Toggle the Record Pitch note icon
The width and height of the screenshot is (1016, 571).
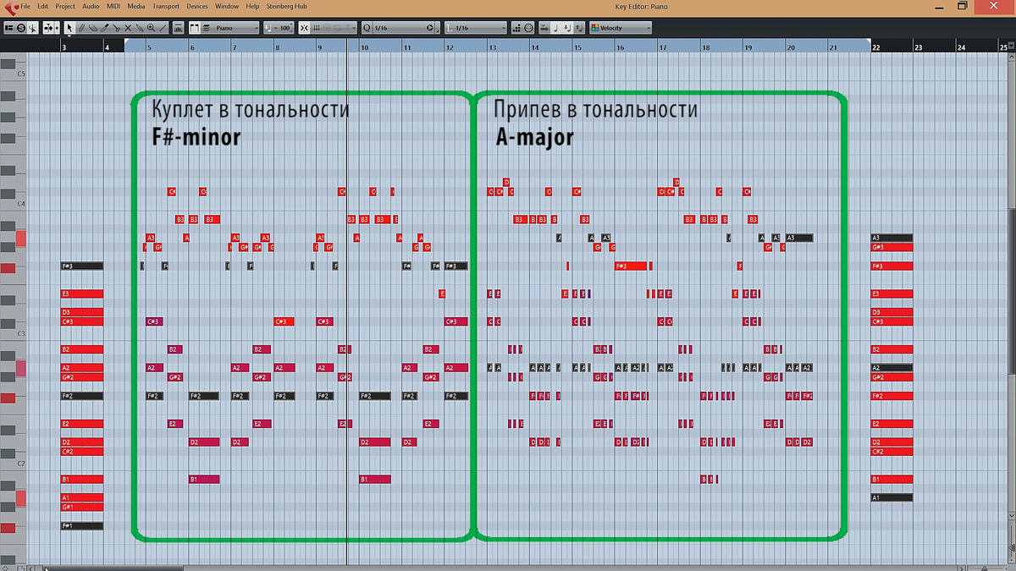556,28
